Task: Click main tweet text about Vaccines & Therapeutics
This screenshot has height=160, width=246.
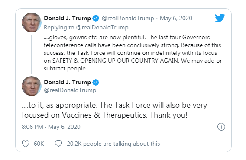Action: [x=114, y=110]
